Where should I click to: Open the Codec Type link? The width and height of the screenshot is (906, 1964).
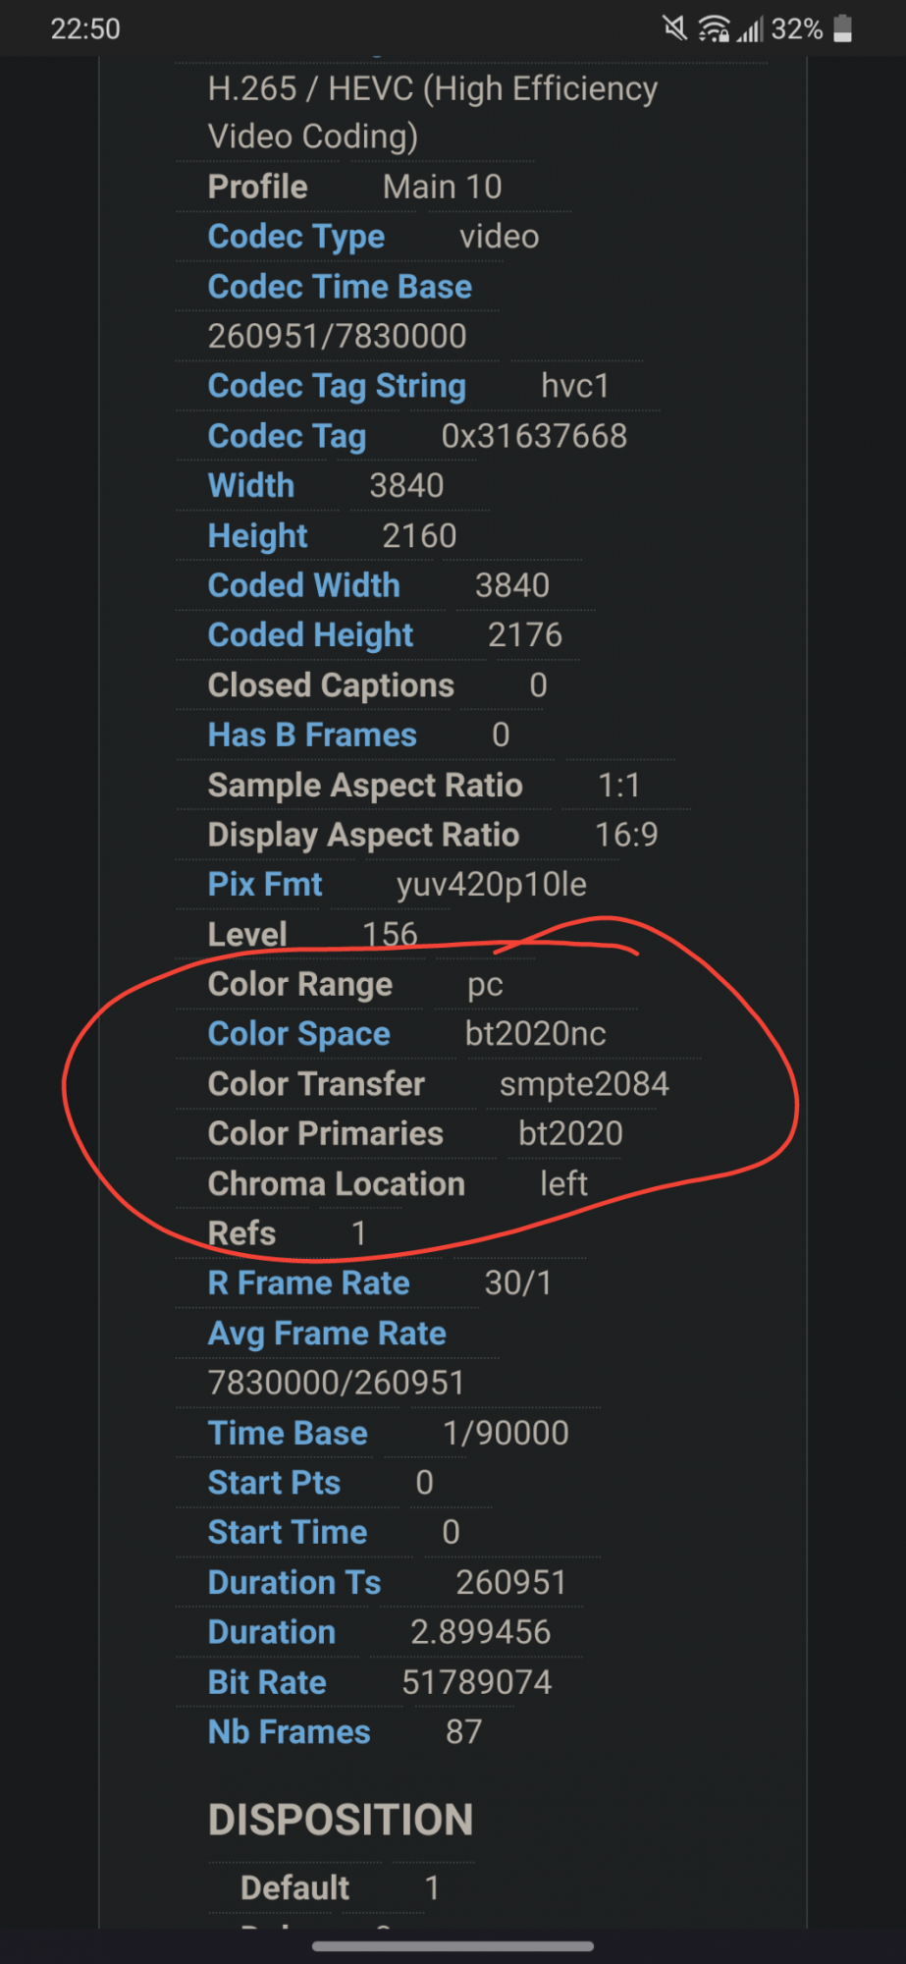[296, 237]
